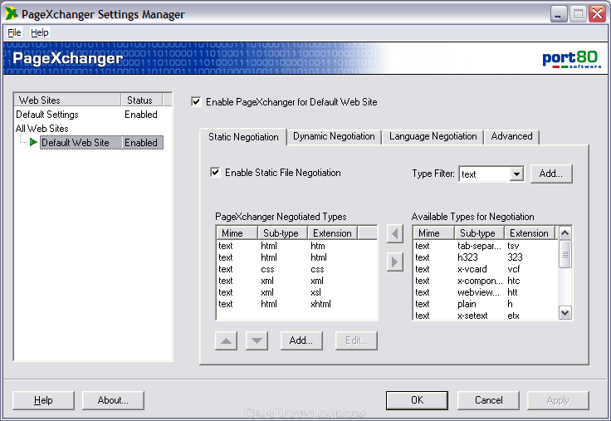Select available type x-setext etx row

(x=486, y=316)
